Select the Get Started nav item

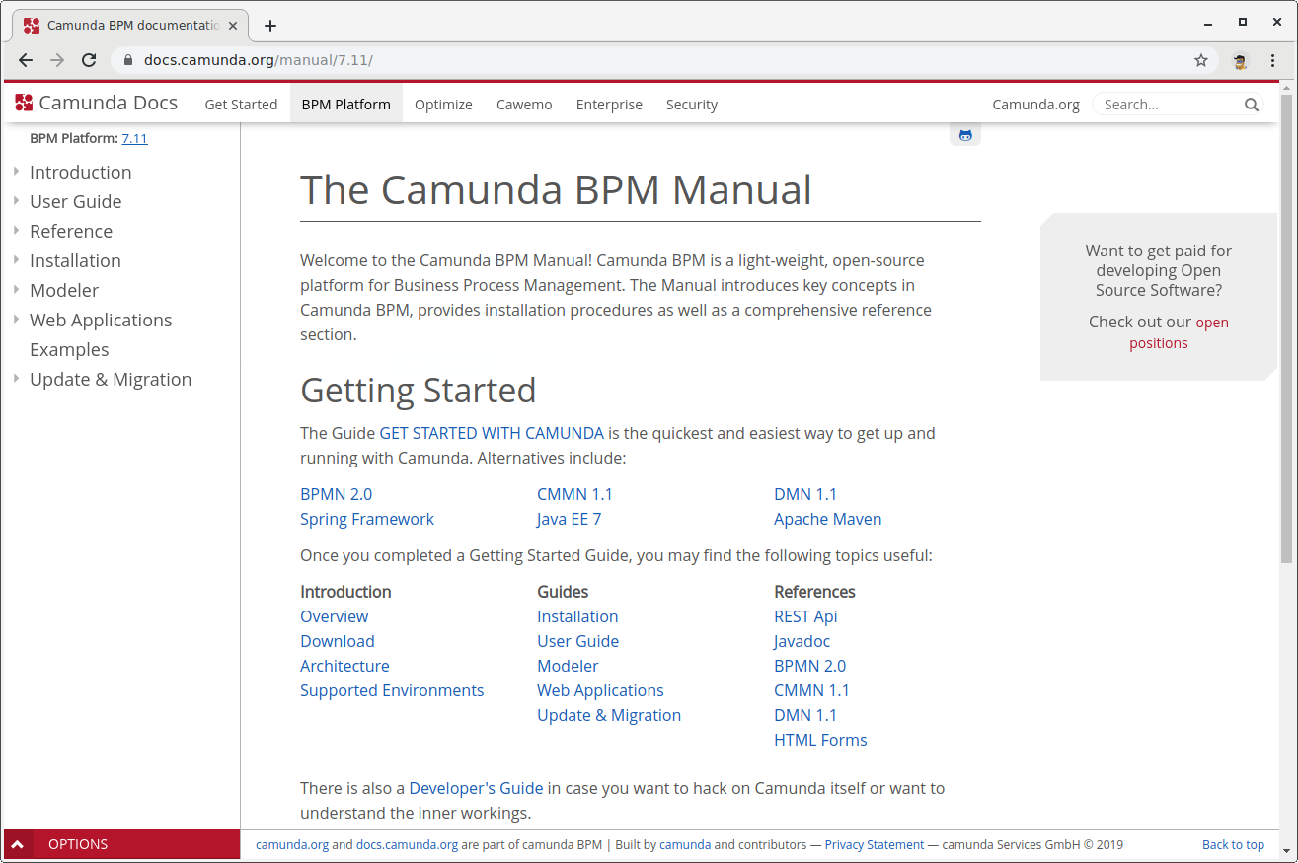coord(241,105)
